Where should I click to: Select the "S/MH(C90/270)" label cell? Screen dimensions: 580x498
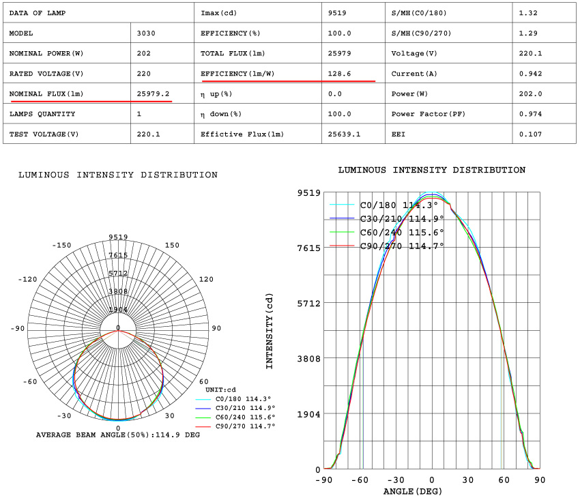[449, 33]
